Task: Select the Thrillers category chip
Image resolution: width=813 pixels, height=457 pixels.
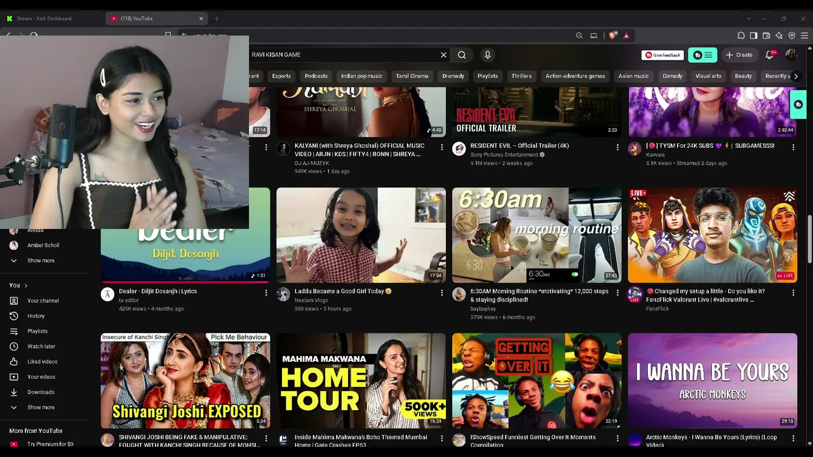Action: pos(521,76)
